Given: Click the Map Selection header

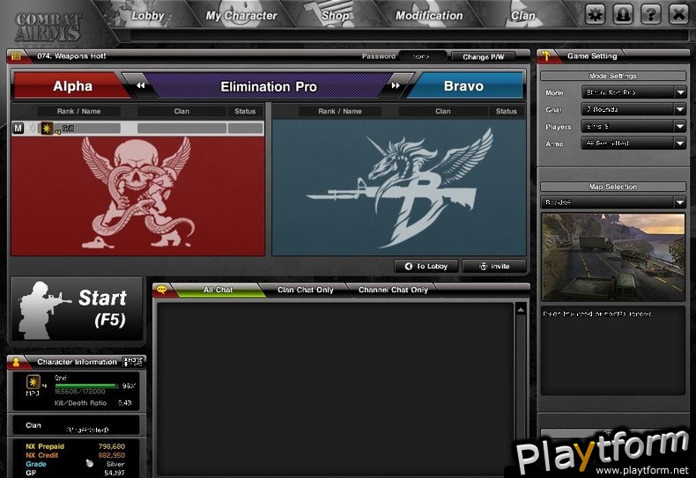Looking at the screenshot, I should click(x=613, y=187).
